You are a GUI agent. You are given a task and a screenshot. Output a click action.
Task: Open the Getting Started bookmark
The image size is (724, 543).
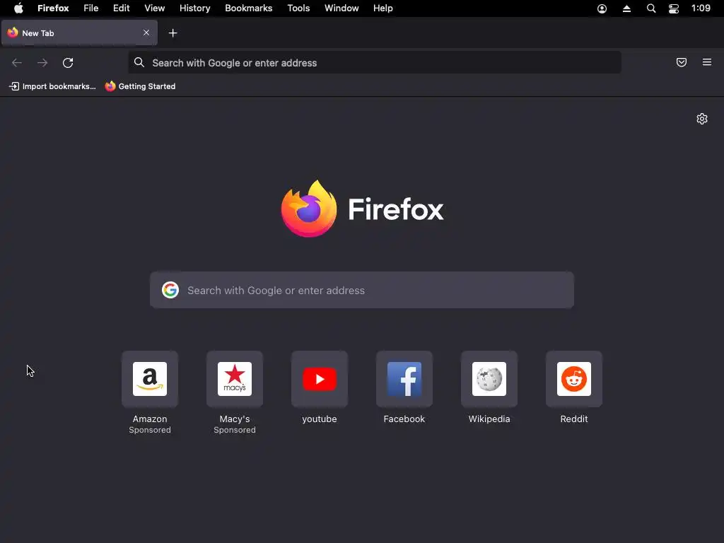pyautogui.click(x=140, y=86)
